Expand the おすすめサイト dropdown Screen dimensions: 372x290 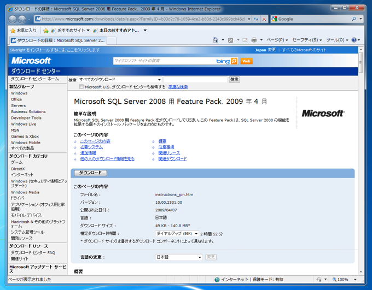click(88, 31)
